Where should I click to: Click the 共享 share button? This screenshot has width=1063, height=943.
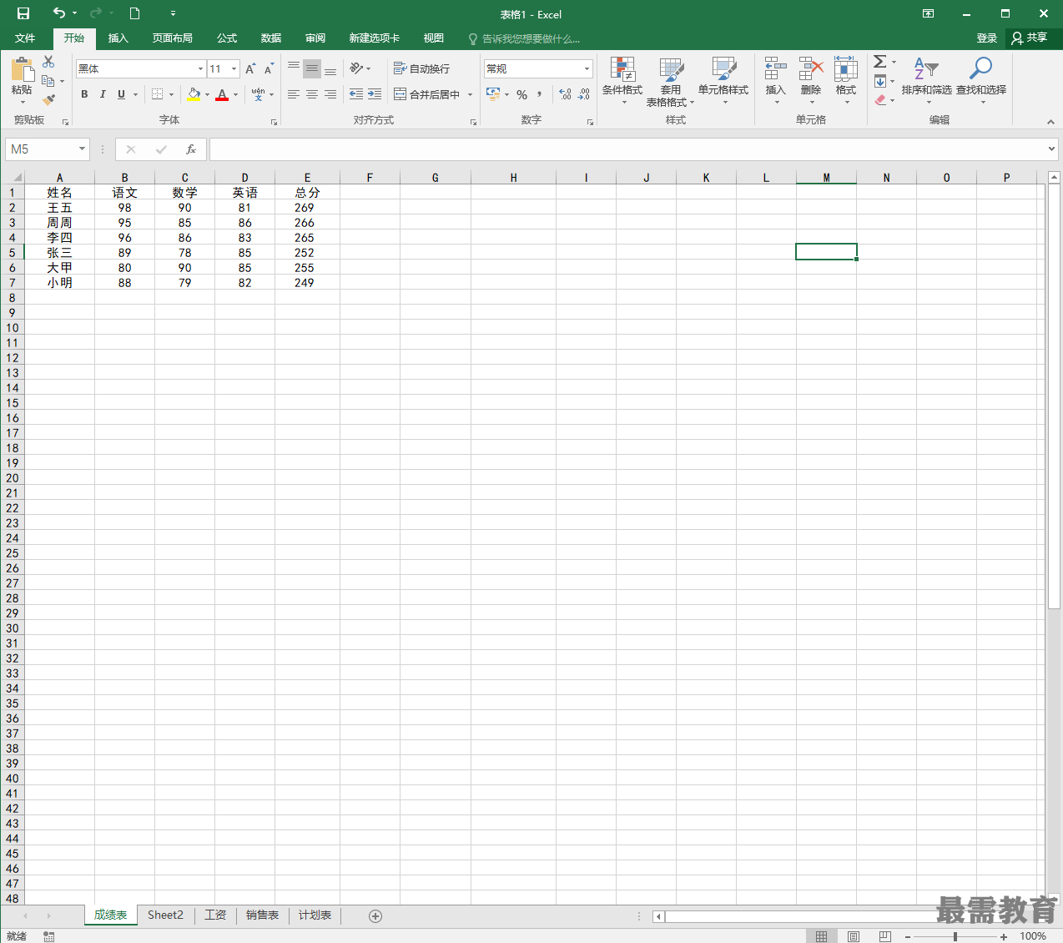coord(1030,38)
